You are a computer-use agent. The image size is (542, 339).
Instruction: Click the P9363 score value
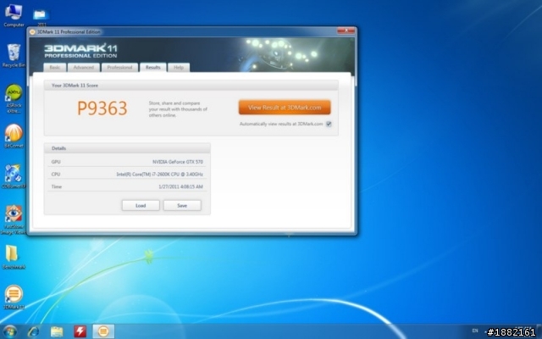pos(102,108)
